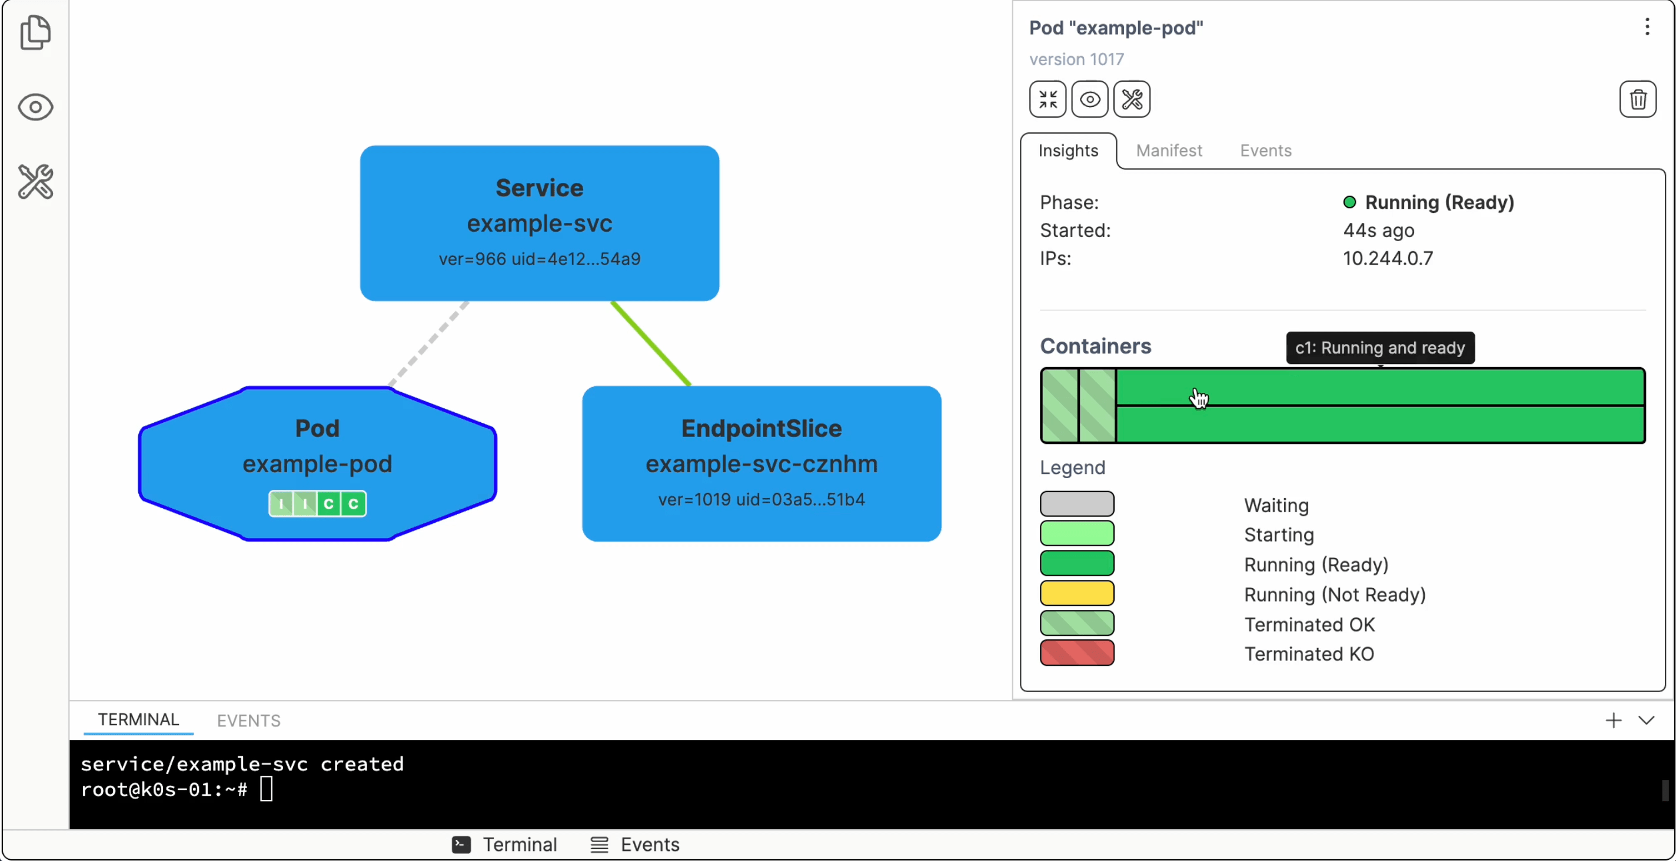Click the lower running container bar
Image resolution: width=1676 pixels, height=861 pixels.
[x=1379, y=425]
